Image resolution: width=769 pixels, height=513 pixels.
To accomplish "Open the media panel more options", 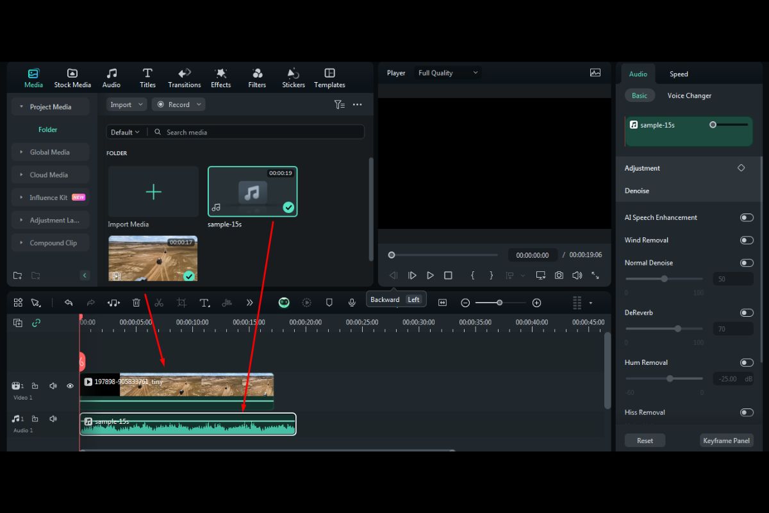I will point(358,105).
